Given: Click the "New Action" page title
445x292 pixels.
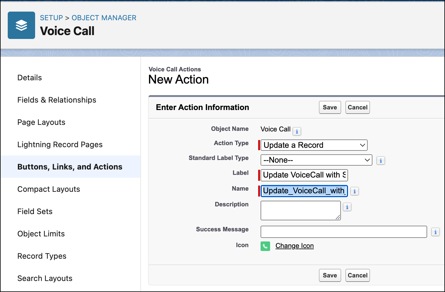Looking at the screenshot, I should 178,80.
